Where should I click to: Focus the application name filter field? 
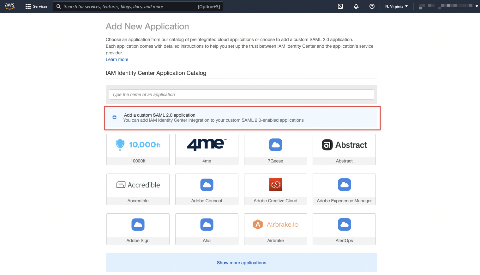coord(241,95)
